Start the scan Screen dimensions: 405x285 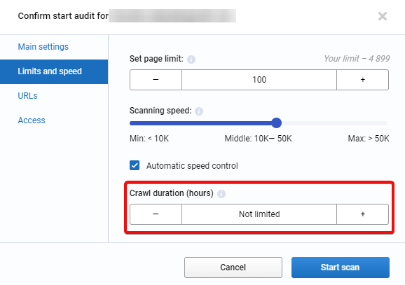click(341, 267)
